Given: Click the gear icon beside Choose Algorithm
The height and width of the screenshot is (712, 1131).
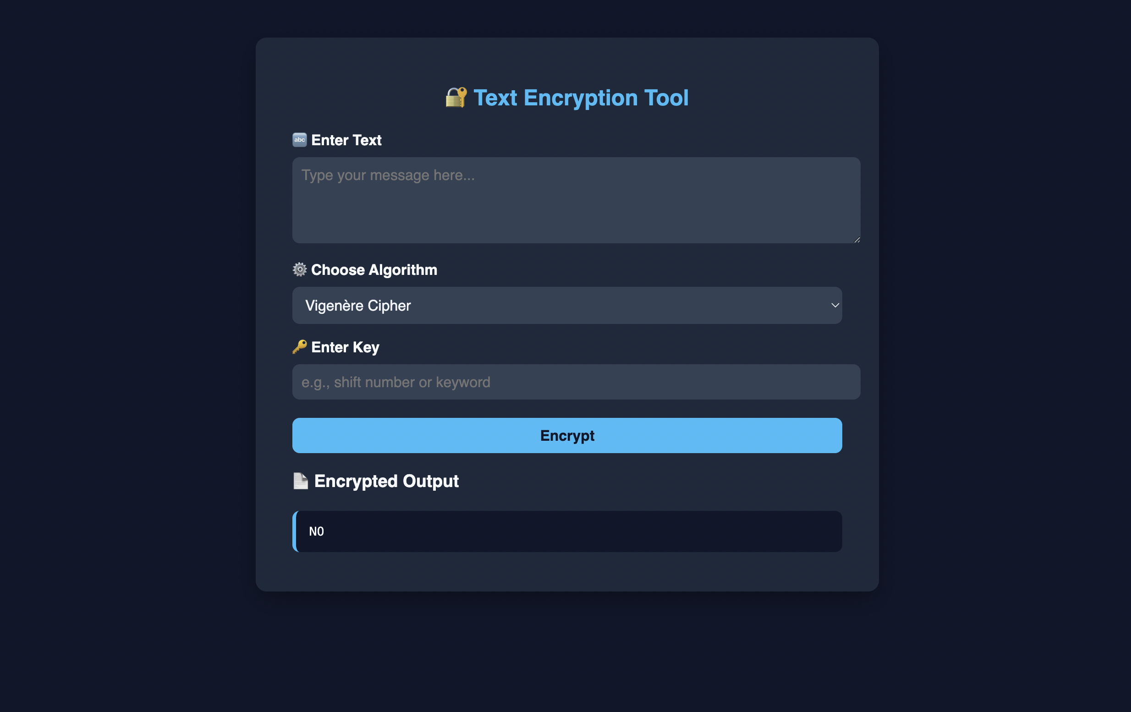Looking at the screenshot, I should (299, 269).
